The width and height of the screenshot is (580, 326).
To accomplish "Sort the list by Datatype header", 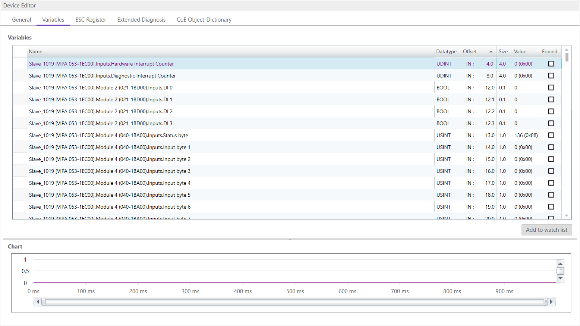I will pos(446,52).
